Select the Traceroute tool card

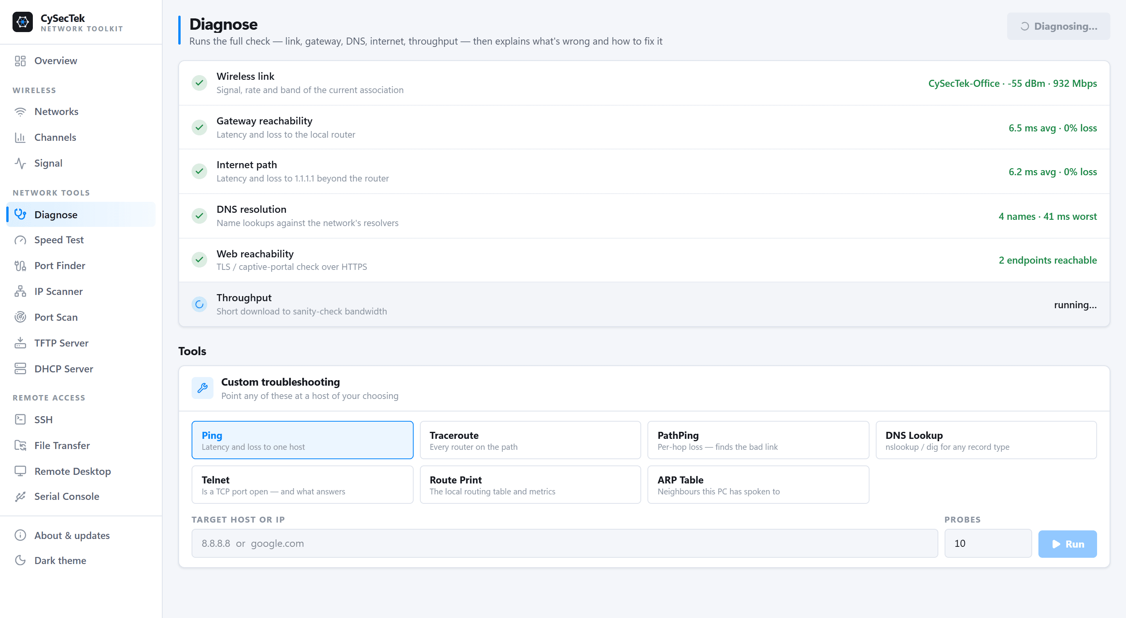coord(530,440)
